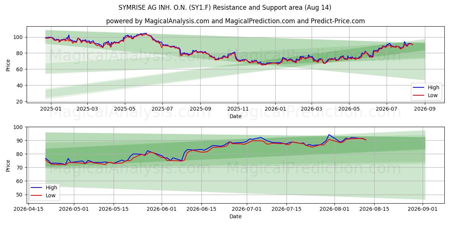This screenshot has width=450, height=225.
Task: Click the 'Price' y-axis label of top chart
Action: (x=8, y=65)
